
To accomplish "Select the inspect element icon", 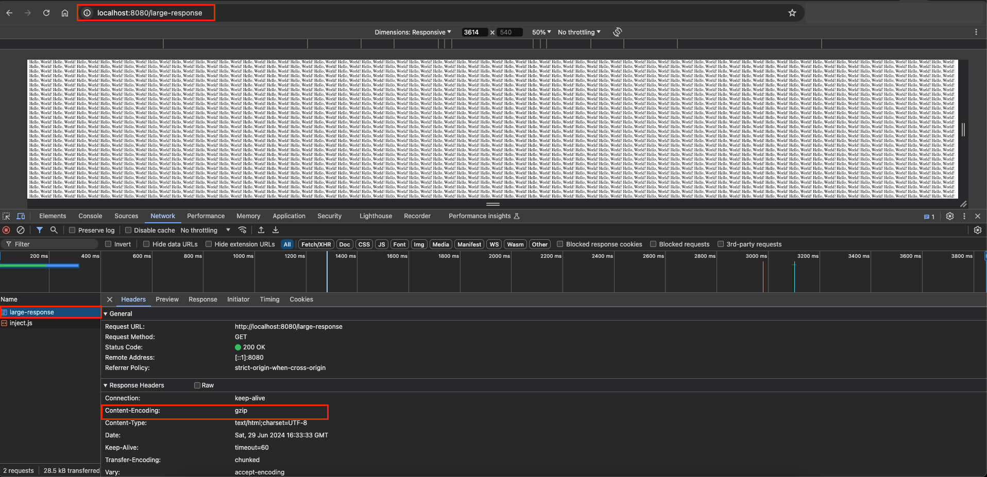I will point(6,216).
